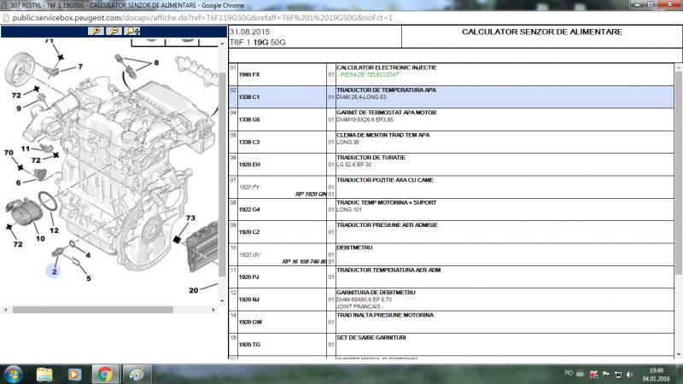Click TRADUCTOR DE TEMPERATURA APA row
This screenshot has width=683, height=384.
[452, 96]
